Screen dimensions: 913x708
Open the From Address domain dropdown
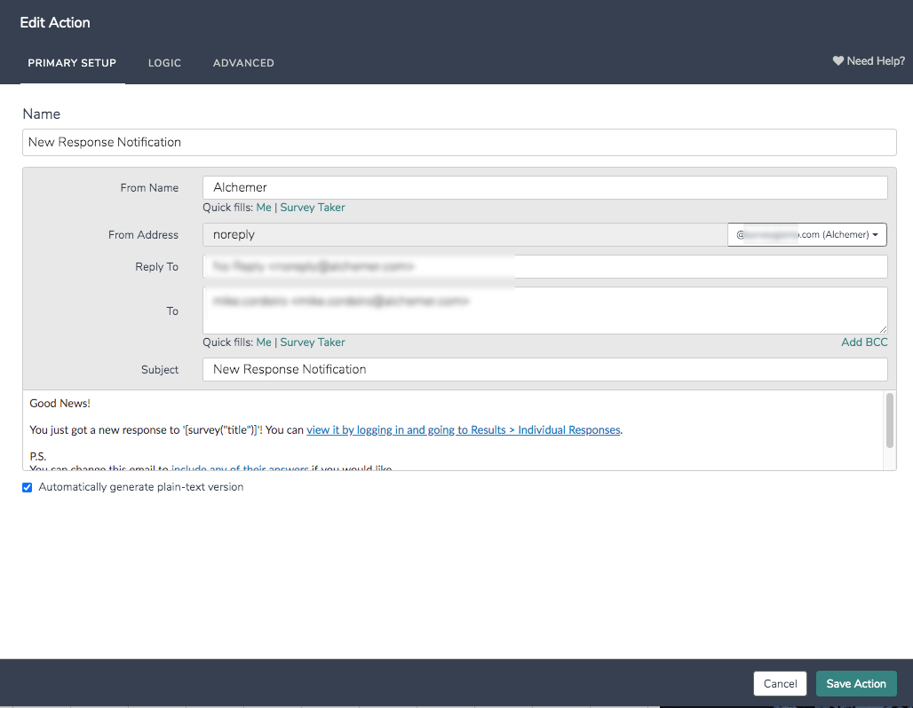tap(807, 235)
